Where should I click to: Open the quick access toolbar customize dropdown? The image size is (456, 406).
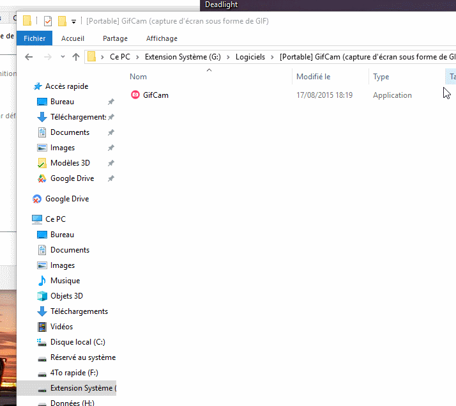click(74, 22)
